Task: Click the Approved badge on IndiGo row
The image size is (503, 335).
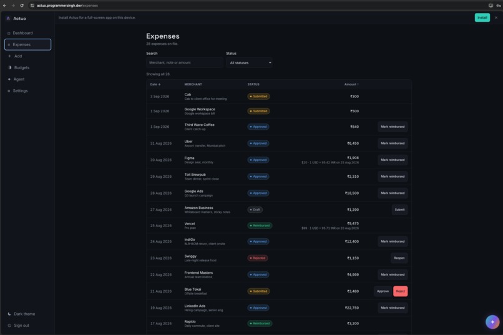Action: pyautogui.click(x=258, y=241)
